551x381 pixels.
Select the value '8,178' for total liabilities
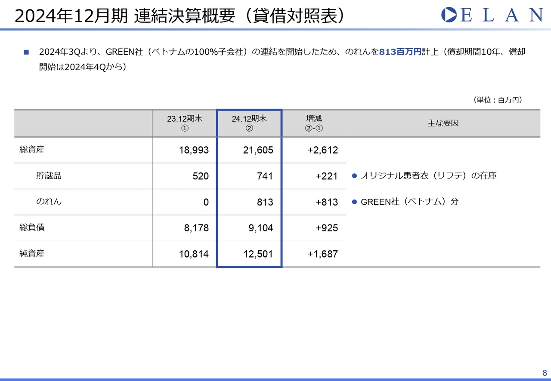[197, 228]
